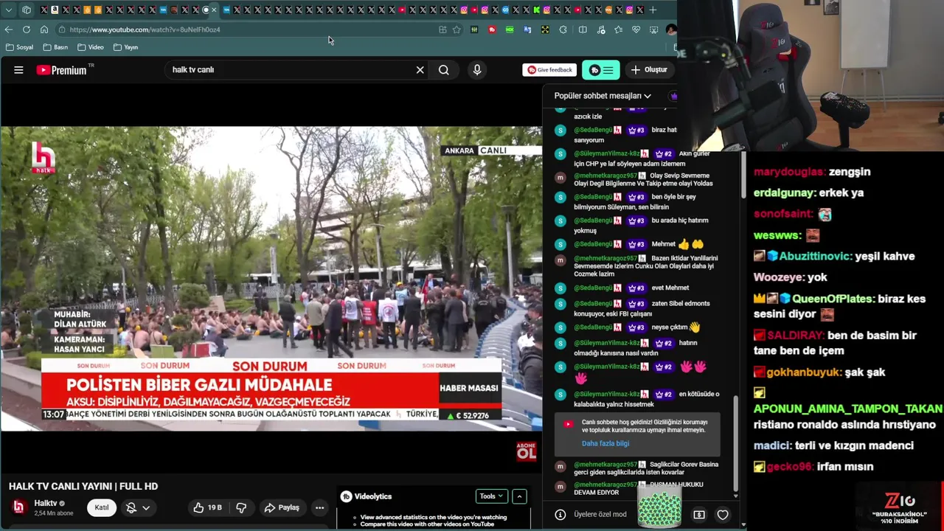Click the ABONE OL subscribe overlay
944x531 pixels.
point(526,451)
